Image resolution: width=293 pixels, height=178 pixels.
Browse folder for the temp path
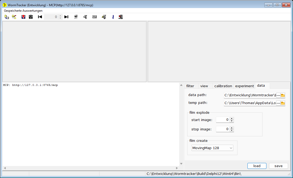point(283,103)
